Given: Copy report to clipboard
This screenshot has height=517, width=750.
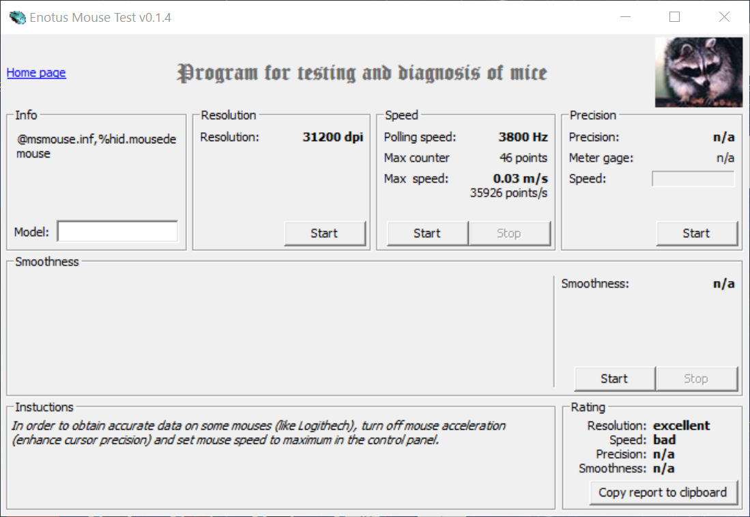Looking at the screenshot, I should (663, 492).
